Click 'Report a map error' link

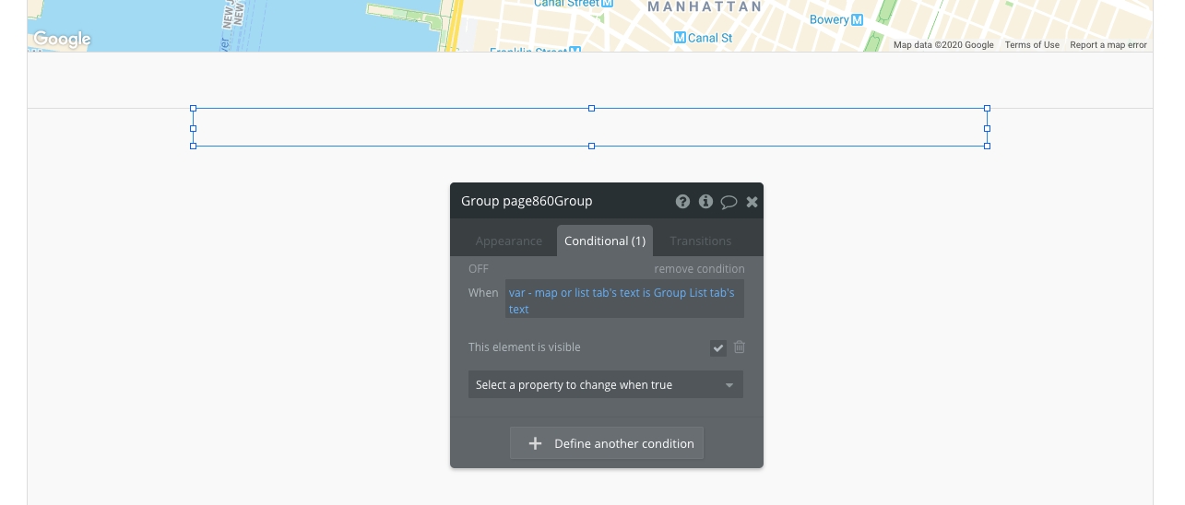pos(1108,45)
